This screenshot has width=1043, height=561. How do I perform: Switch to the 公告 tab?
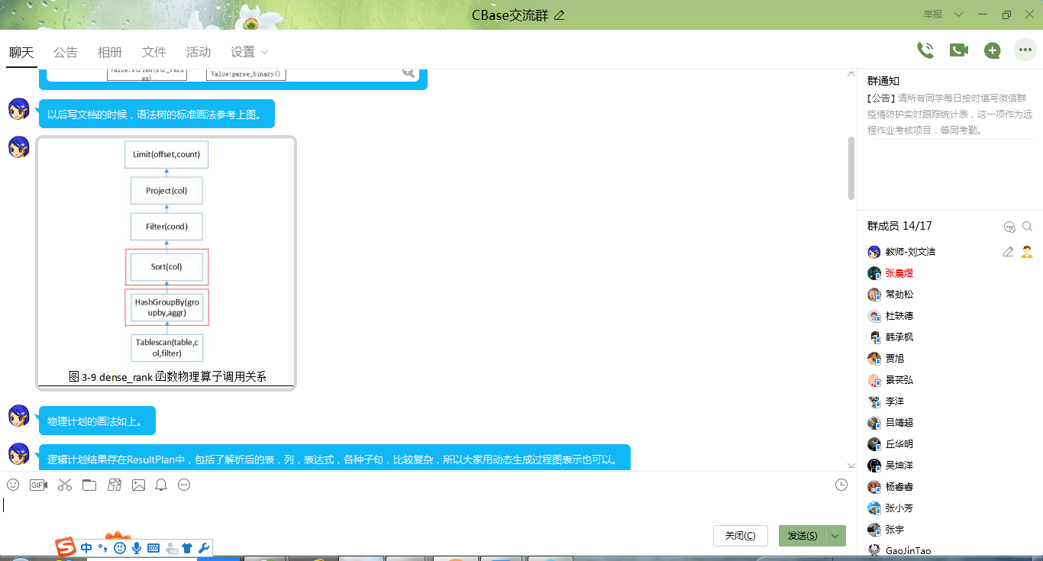pos(66,52)
